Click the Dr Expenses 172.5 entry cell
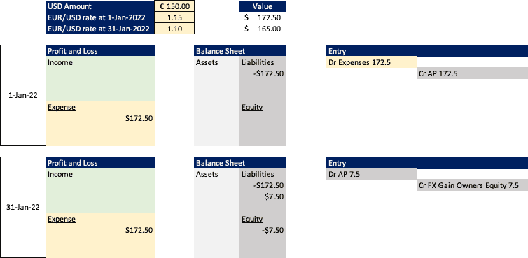 tap(371, 62)
